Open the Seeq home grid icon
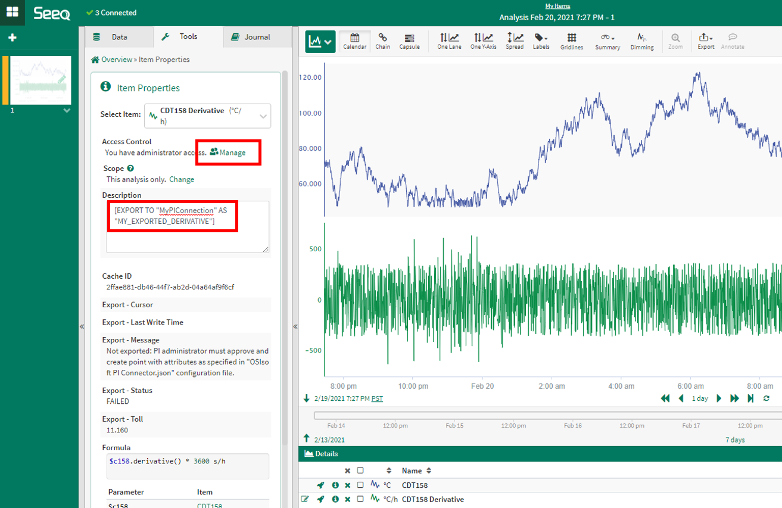 point(12,12)
